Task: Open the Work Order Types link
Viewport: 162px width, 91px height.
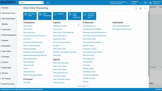Action: pyautogui.click(x=89, y=39)
